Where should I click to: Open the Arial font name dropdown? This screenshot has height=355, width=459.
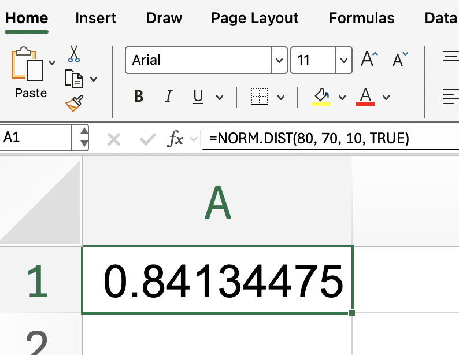(x=279, y=60)
